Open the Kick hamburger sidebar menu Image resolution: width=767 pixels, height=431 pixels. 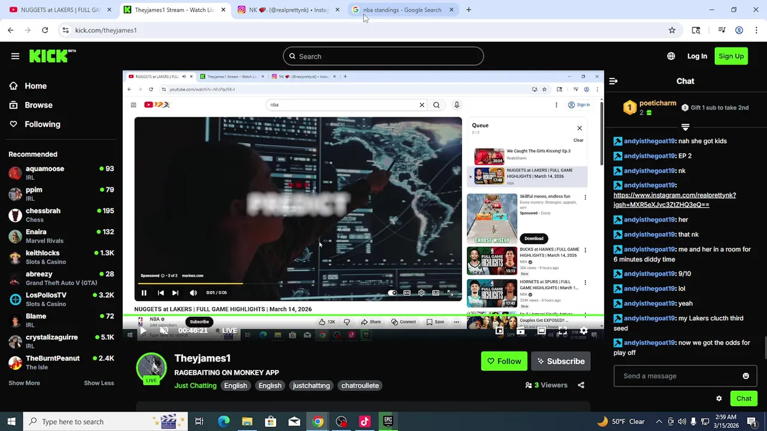click(x=15, y=56)
